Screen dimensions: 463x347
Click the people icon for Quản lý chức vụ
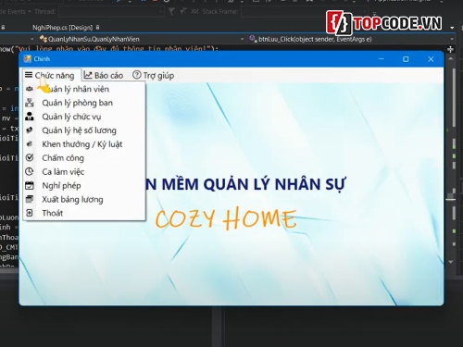[30, 117]
